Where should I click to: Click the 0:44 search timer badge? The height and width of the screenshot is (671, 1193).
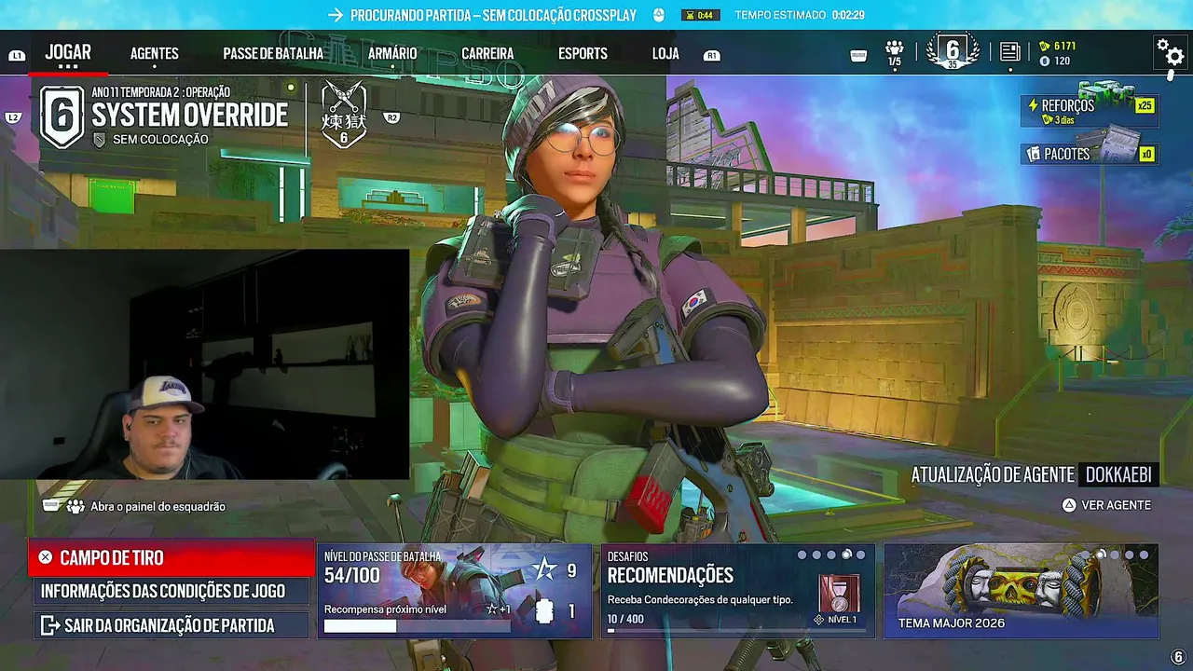click(x=700, y=15)
